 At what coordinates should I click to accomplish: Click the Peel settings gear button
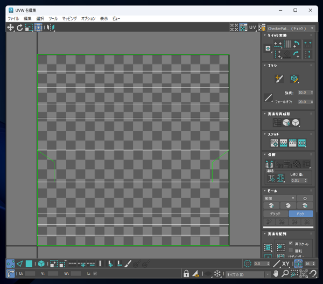(x=305, y=198)
